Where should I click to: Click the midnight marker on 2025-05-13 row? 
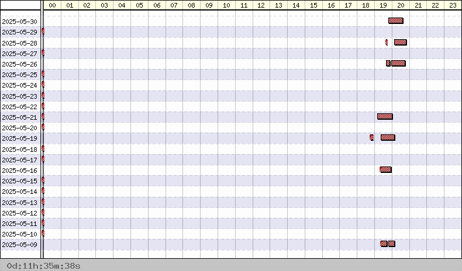(43, 202)
